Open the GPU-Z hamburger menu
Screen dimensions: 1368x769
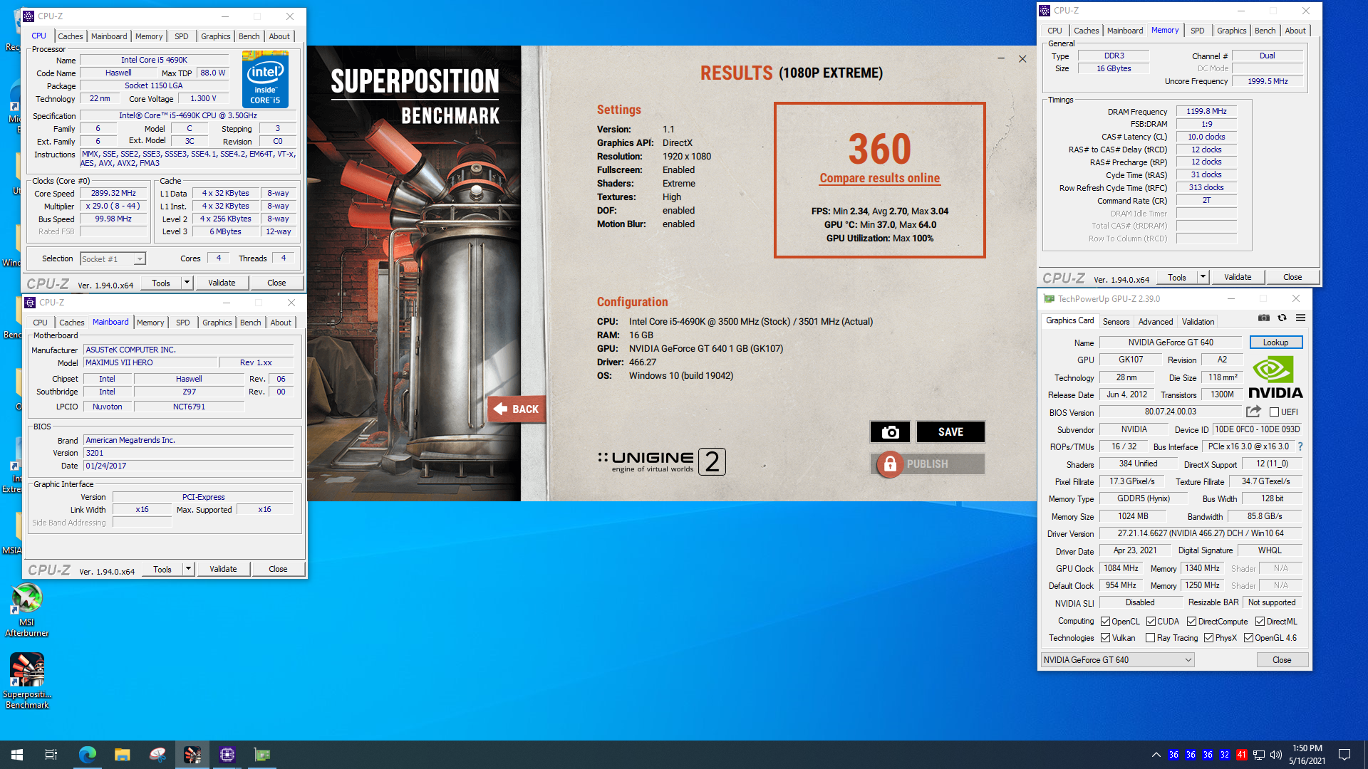(x=1300, y=318)
